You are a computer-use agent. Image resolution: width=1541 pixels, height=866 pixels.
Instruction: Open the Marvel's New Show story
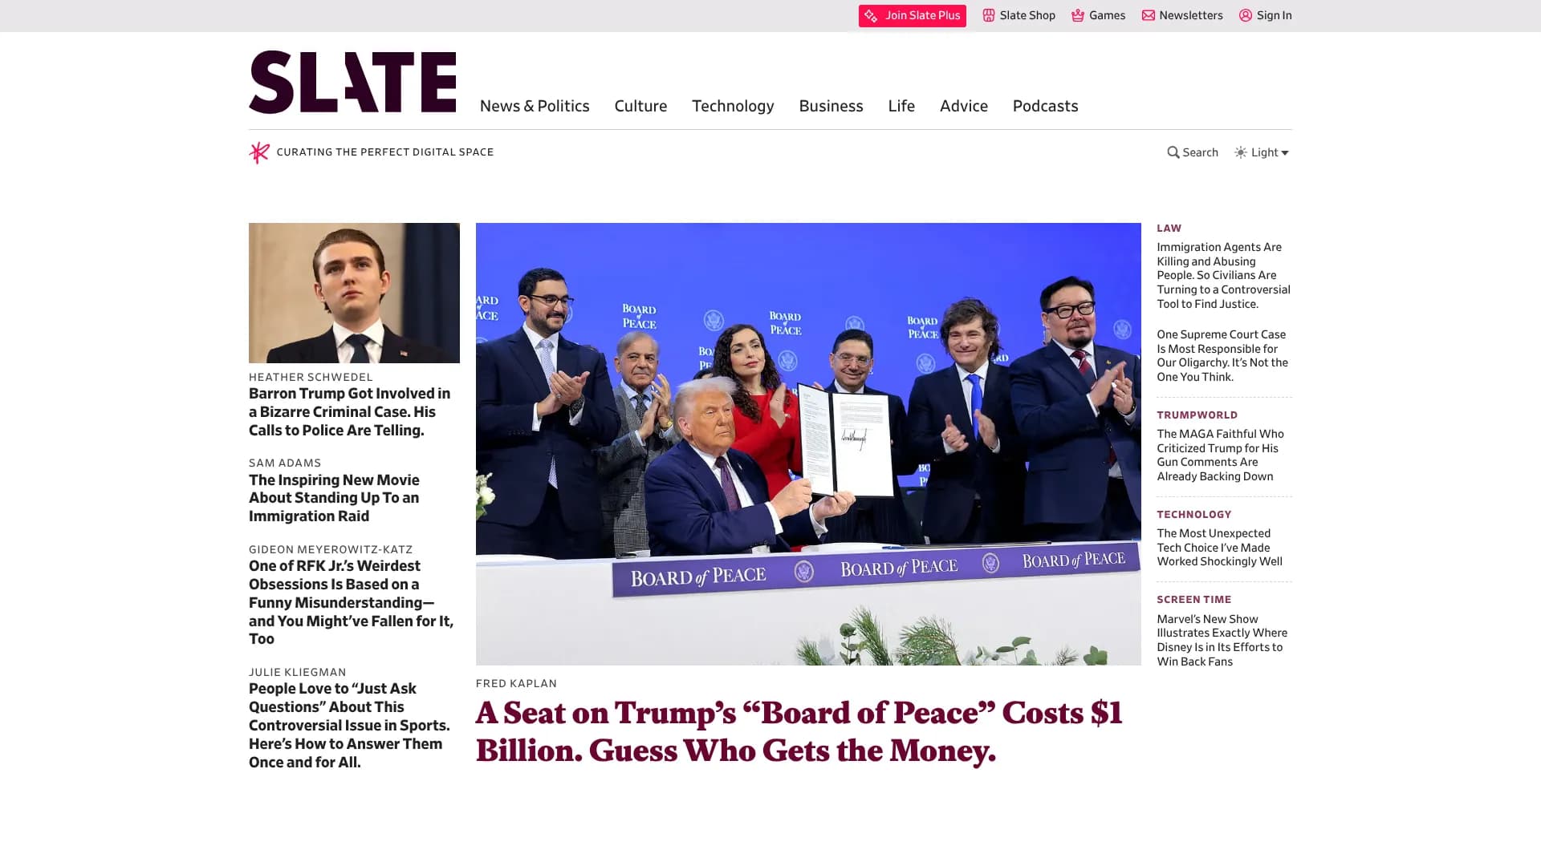1222,640
